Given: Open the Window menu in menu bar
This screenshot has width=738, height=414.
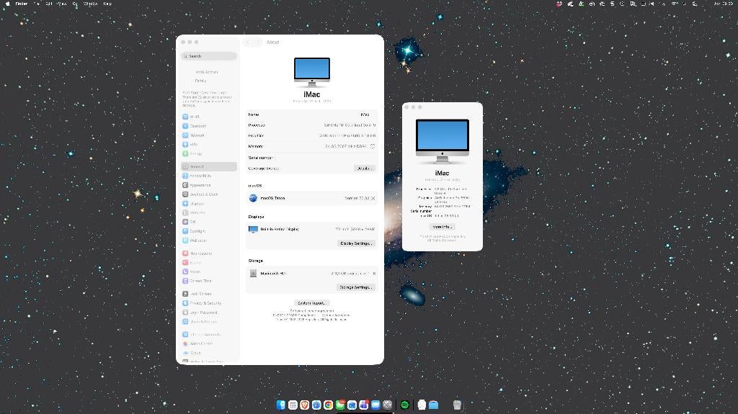Looking at the screenshot, I should click(90, 4).
